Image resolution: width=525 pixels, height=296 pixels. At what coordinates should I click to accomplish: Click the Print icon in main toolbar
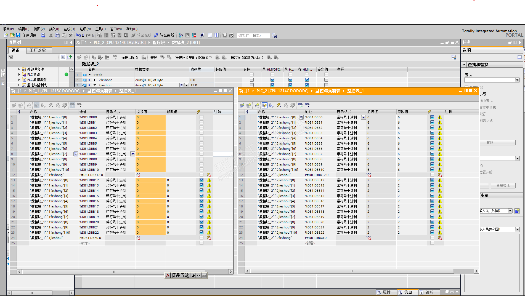(43, 35)
